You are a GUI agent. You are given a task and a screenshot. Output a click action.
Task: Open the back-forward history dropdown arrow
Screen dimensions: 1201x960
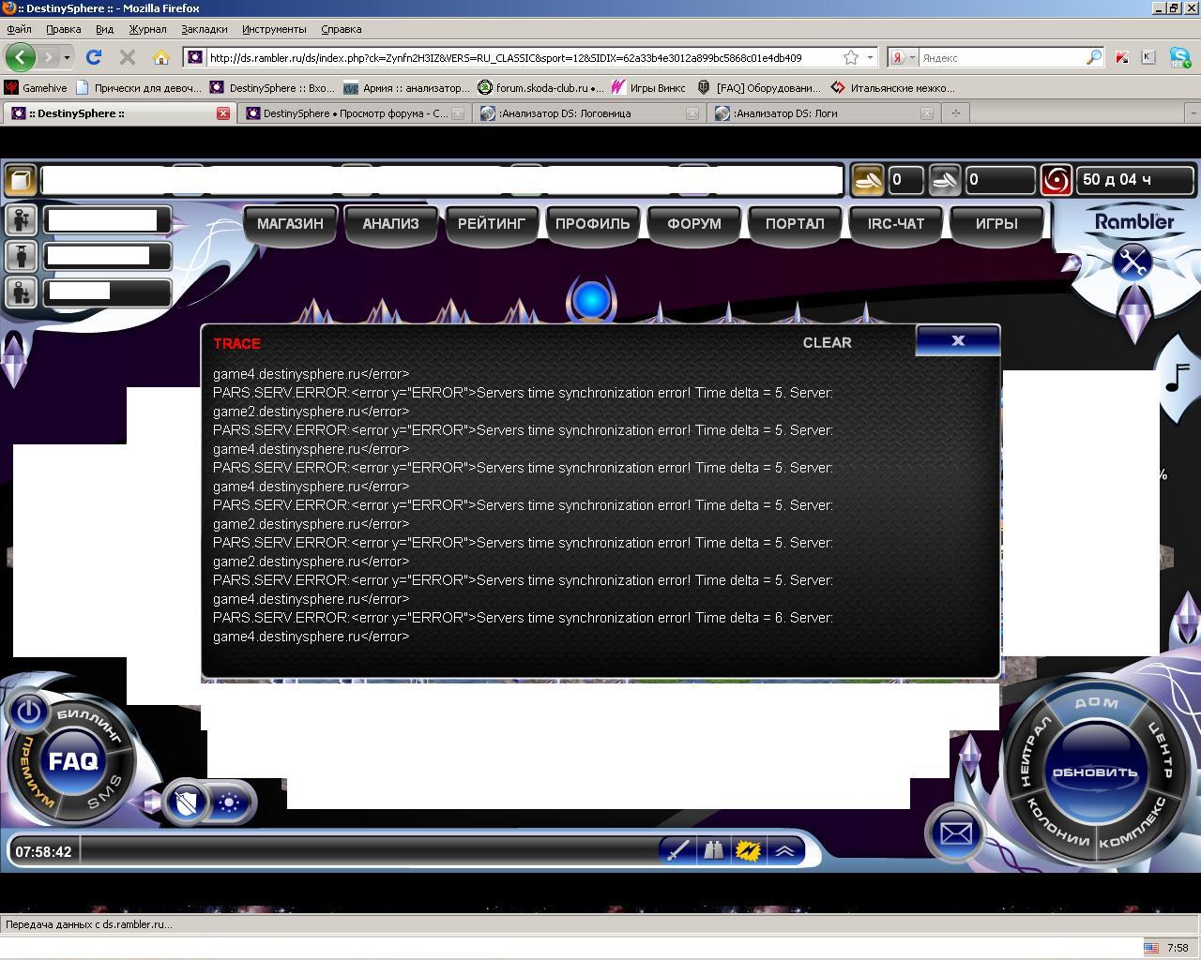(x=67, y=58)
